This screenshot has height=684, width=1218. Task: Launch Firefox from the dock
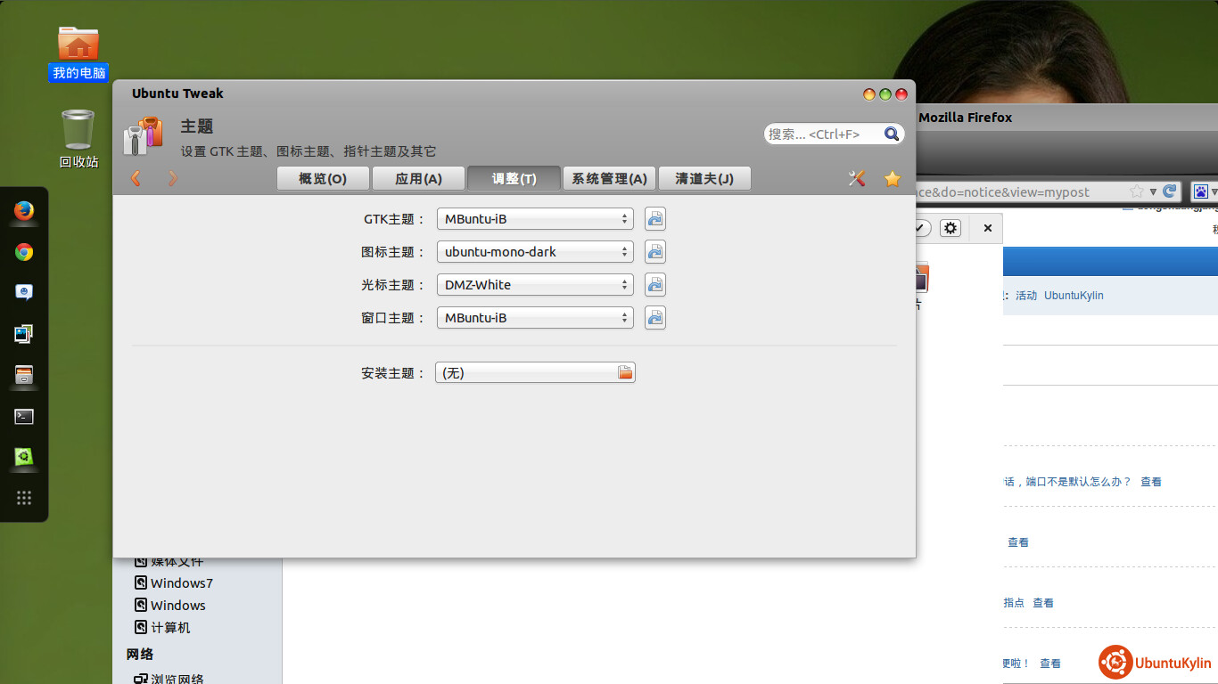pyautogui.click(x=24, y=211)
